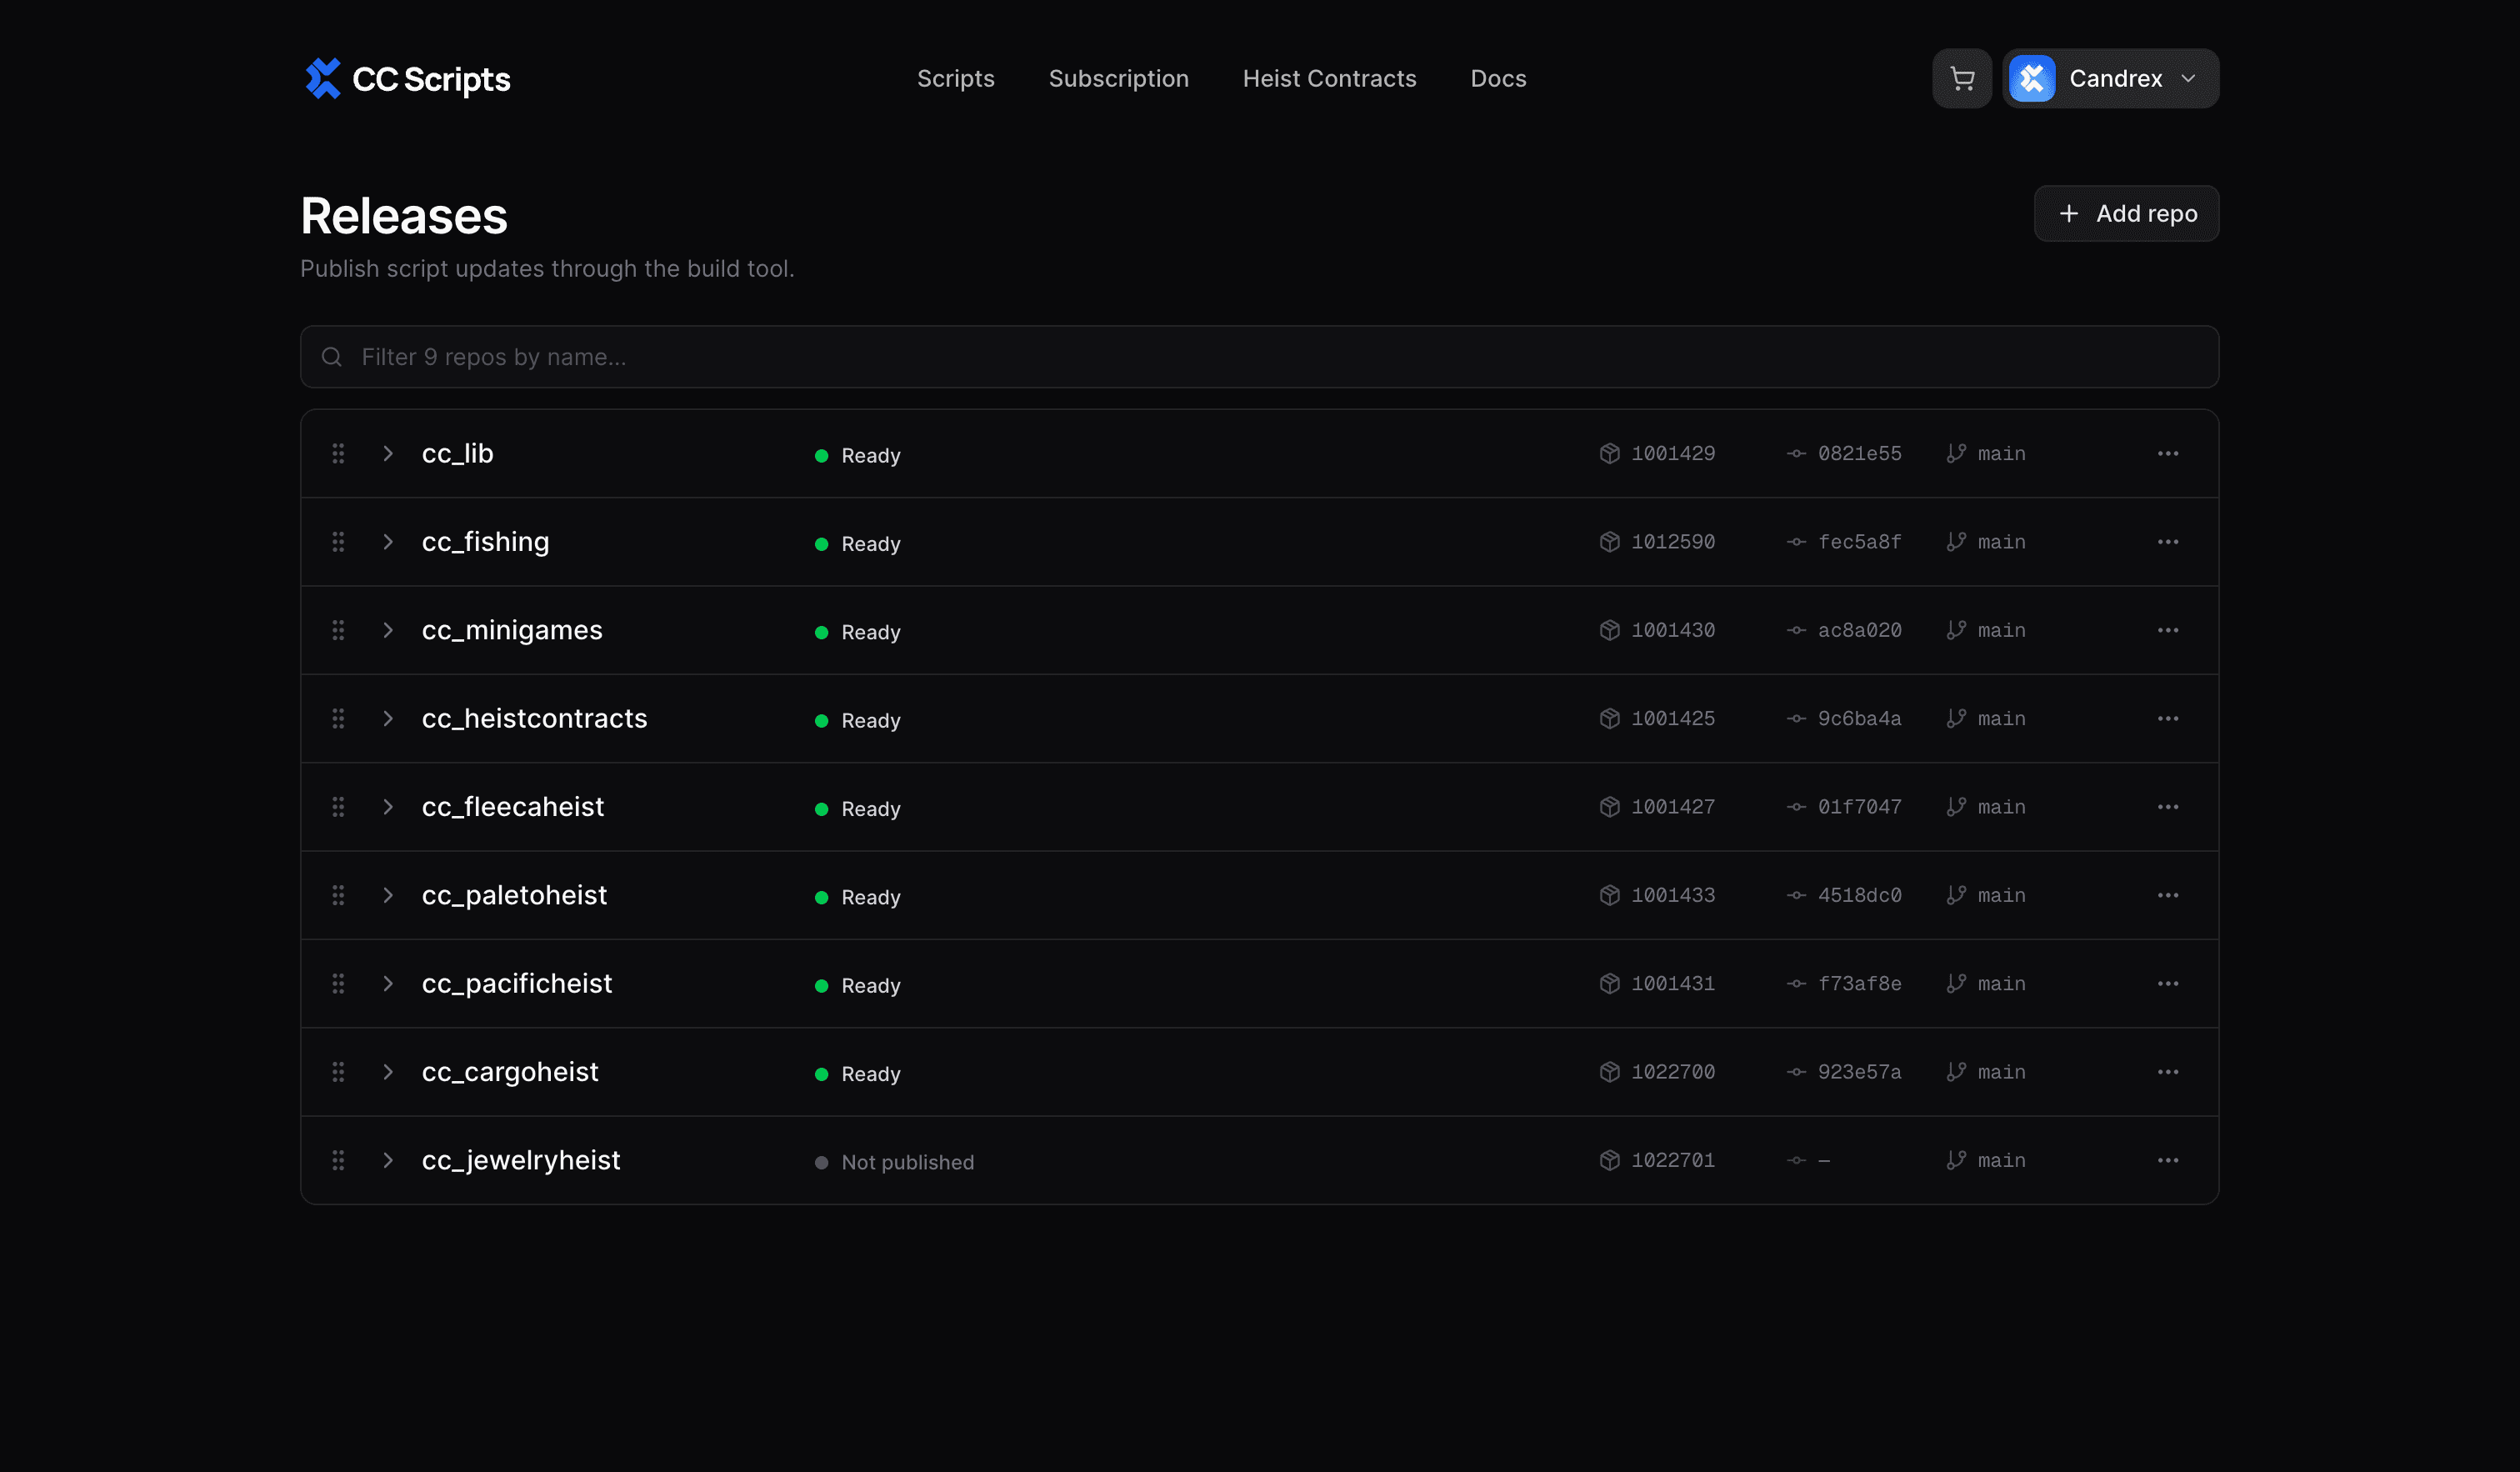2520x1472 pixels.
Task: Open the shopping cart
Action: point(1962,78)
